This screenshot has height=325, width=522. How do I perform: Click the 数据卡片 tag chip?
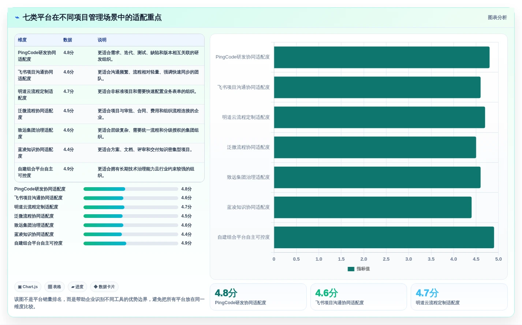pos(104,287)
